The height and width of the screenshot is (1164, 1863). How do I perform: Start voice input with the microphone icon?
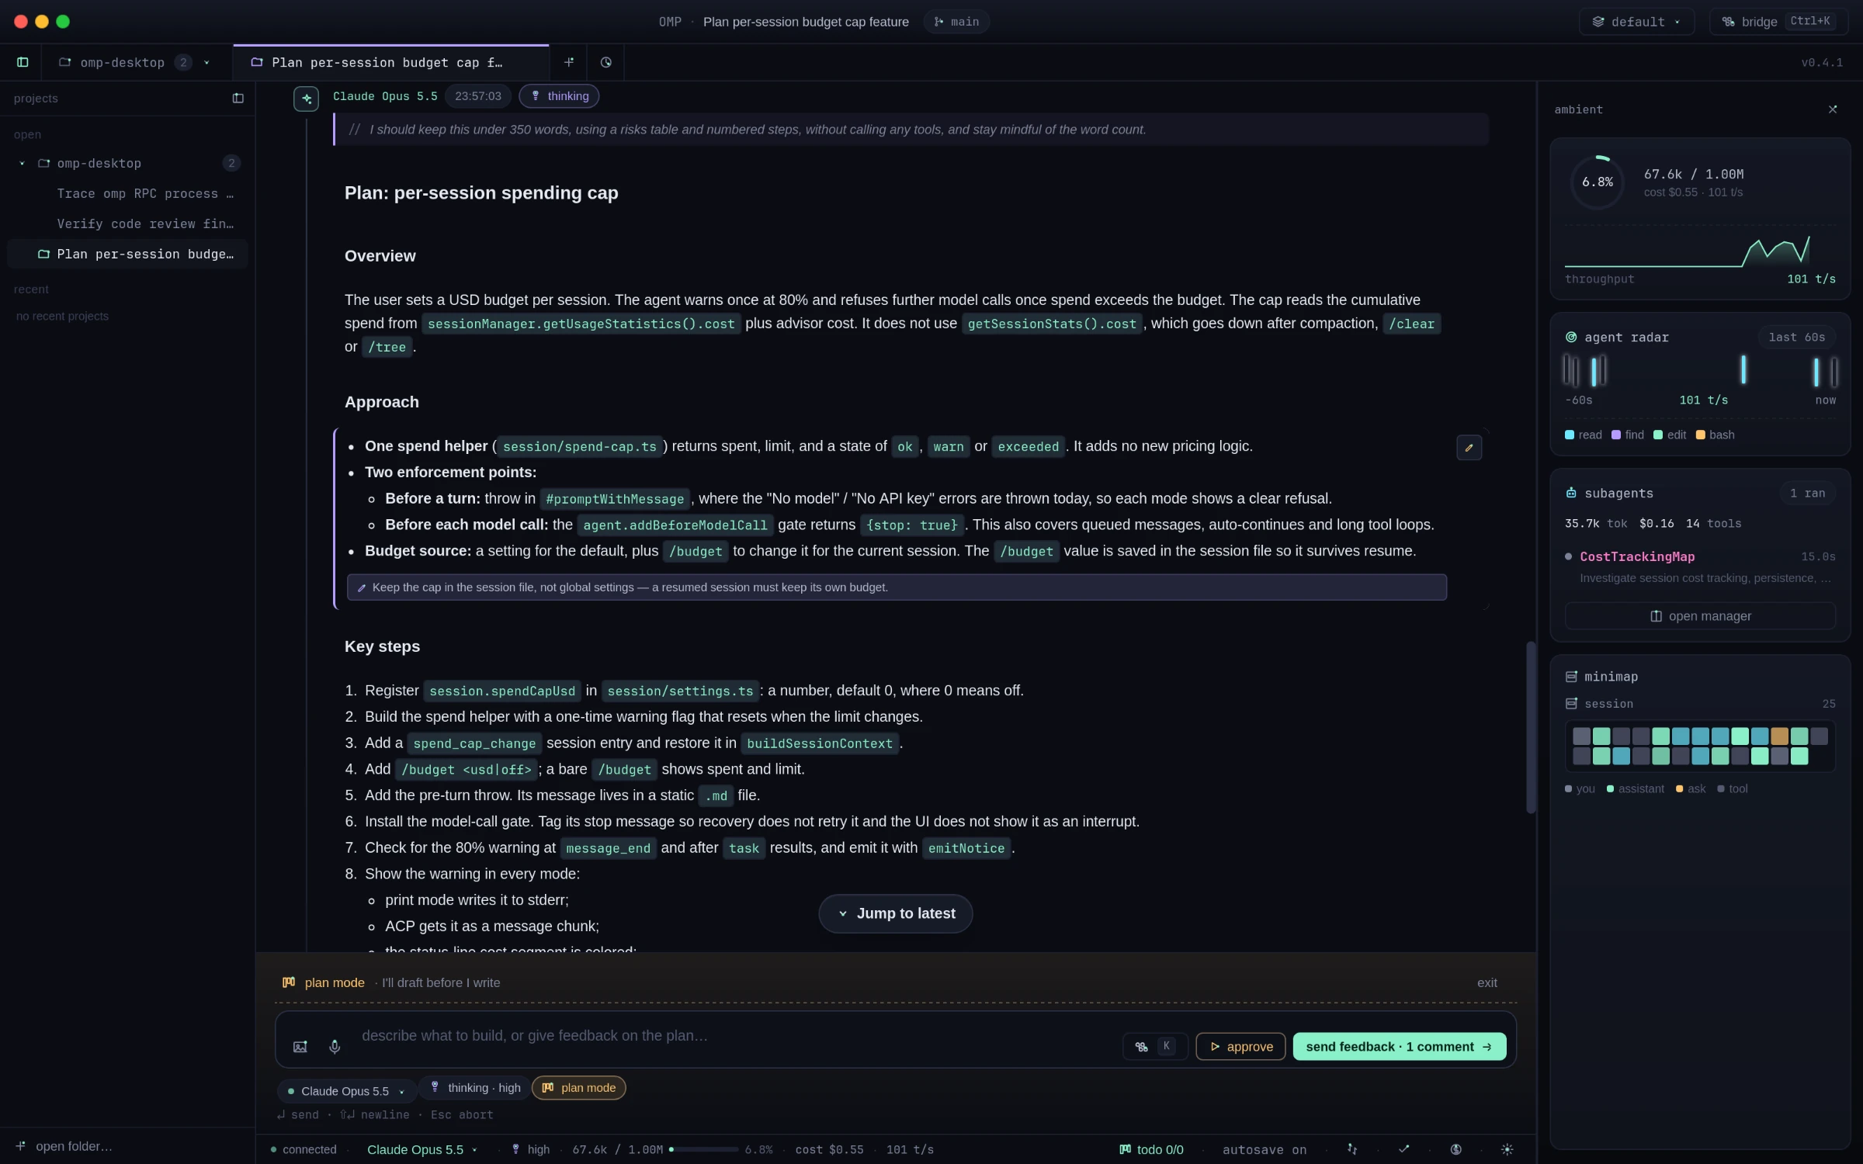[335, 1047]
